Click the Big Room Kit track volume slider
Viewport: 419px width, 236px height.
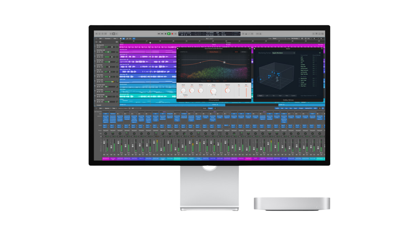[110, 47]
